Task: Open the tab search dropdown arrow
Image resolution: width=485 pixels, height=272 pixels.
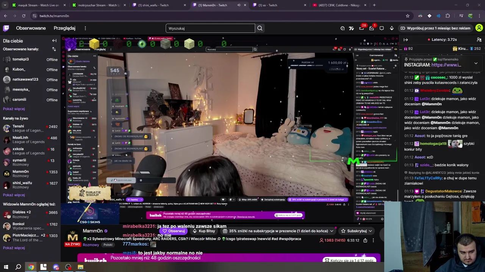Action: (x=5, y=5)
